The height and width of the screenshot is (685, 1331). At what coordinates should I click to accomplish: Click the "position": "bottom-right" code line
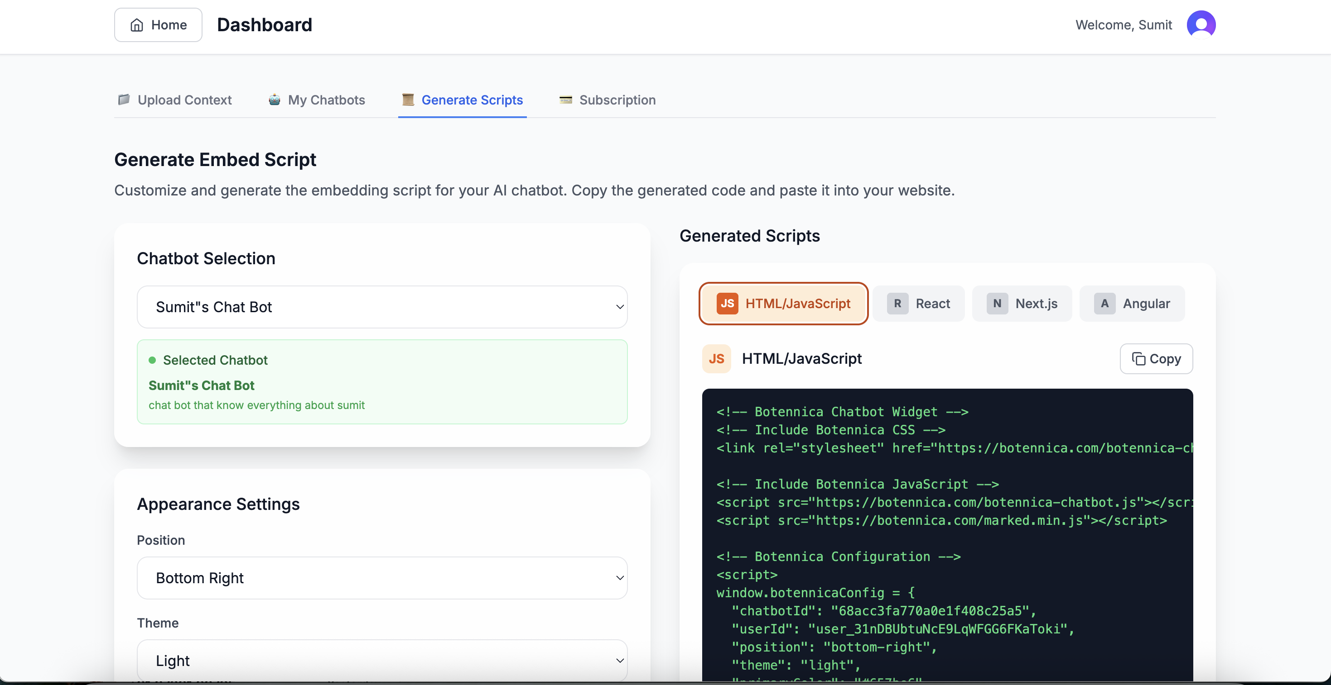834,647
